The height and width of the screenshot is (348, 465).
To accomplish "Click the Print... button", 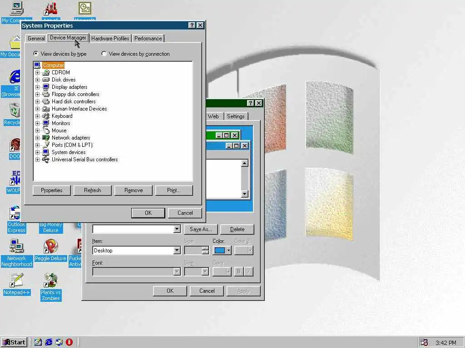I will pyautogui.click(x=174, y=190).
